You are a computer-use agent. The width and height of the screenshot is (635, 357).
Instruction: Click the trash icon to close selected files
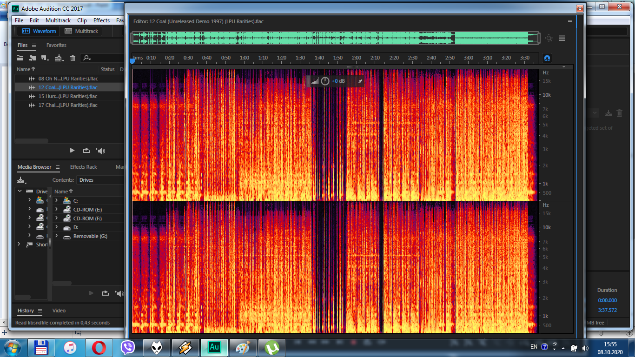[x=73, y=58]
